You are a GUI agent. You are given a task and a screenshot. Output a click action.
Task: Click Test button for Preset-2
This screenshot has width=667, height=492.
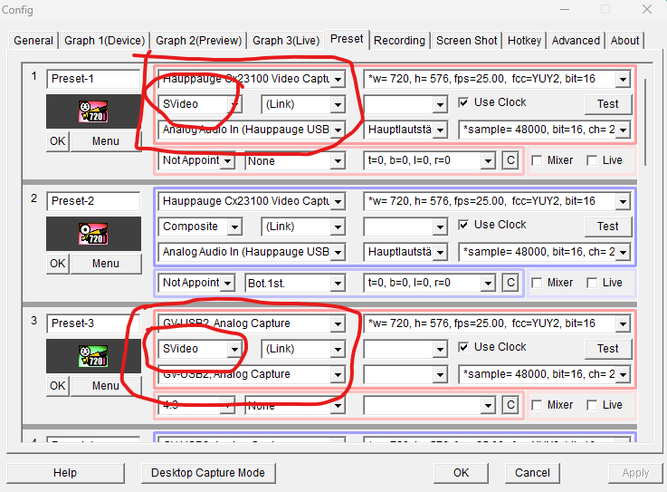[x=608, y=227]
